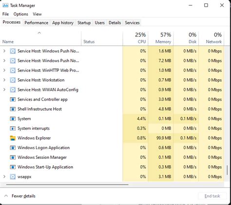Open the File menu
This screenshot has width=231, height=205.
pos(5,14)
